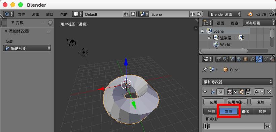This screenshot has width=276, height=132.
Task: Switch to World properties tab
Action: (x=239, y=59)
